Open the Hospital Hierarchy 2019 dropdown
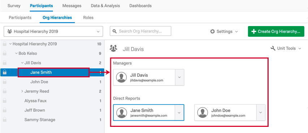 53,31
